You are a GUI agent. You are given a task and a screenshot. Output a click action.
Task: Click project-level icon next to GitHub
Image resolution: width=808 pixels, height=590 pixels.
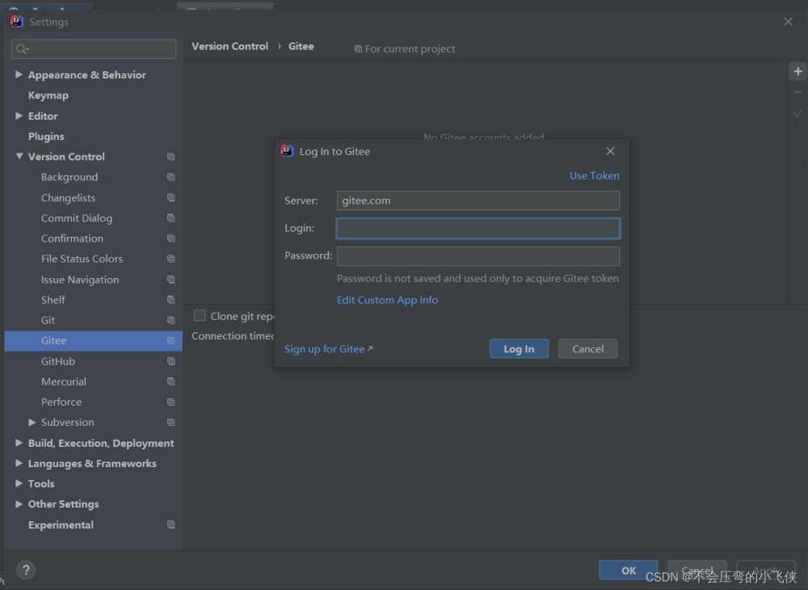(x=171, y=362)
